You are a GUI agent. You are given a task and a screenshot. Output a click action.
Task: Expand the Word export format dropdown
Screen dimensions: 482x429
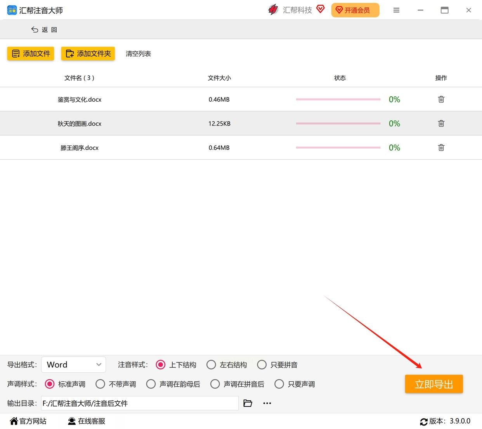[x=74, y=365]
